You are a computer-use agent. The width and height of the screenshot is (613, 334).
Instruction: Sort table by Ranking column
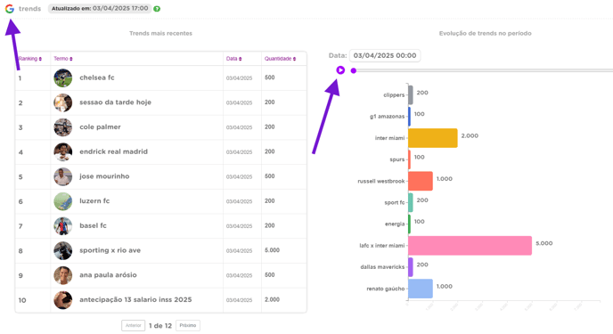pos(30,59)
